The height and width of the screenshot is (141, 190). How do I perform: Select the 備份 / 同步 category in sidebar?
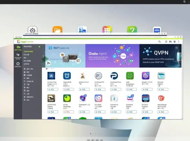[28, 69]
